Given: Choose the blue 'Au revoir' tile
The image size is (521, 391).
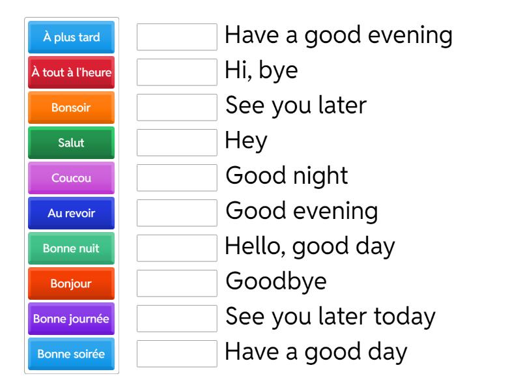Looking at the screenshot, I should [71, 213].
